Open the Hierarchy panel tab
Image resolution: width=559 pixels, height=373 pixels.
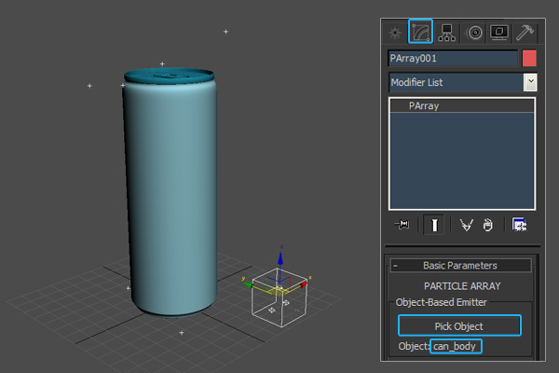point(447,32)
